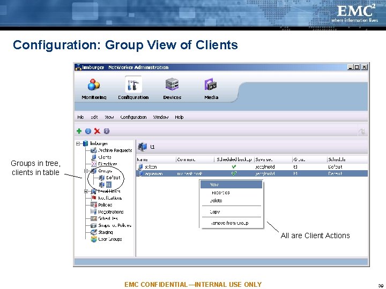Open the Devices view icon
Screen dimensions: 386x289
tap(172, 85)
